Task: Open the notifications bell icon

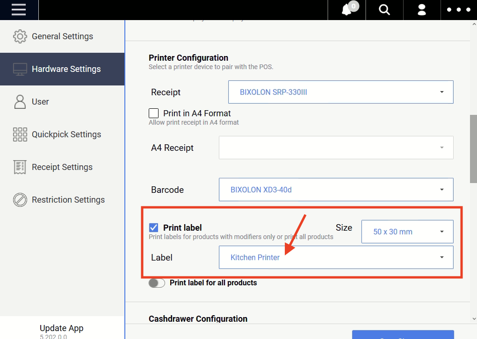Action: pyautogui.click(x=347, y=10)
